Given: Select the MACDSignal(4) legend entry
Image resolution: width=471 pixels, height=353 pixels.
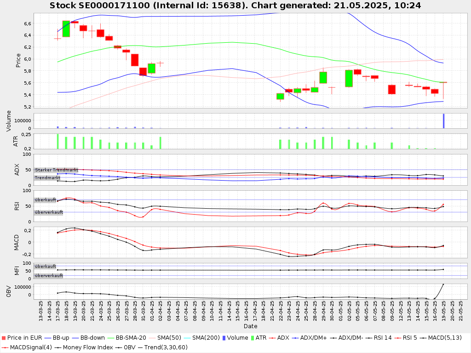Looking at the screenshot, I should coord(27,347).
